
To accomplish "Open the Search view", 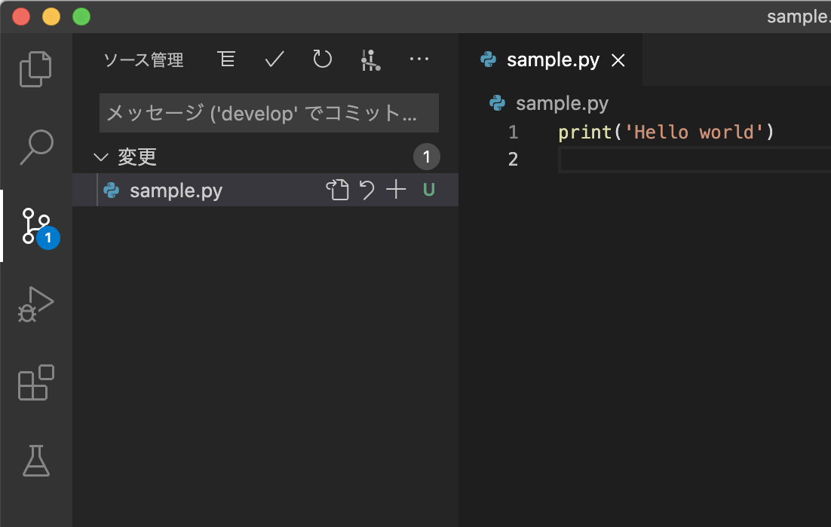I will [x=35, y=147].
